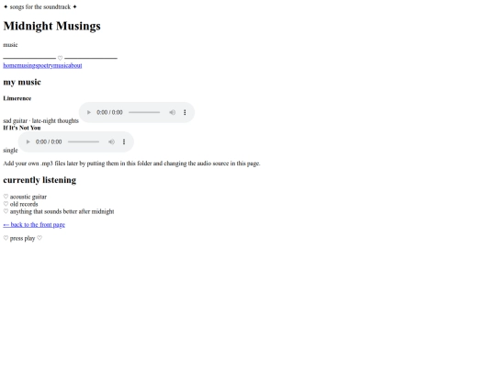The height and width of the screenshot is (372, 496).
Task: Click the 'my music' heading
Action: (22, 83)
